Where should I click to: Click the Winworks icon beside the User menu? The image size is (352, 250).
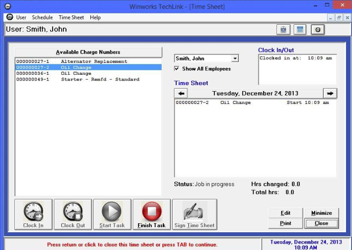(x=9, y=17)
